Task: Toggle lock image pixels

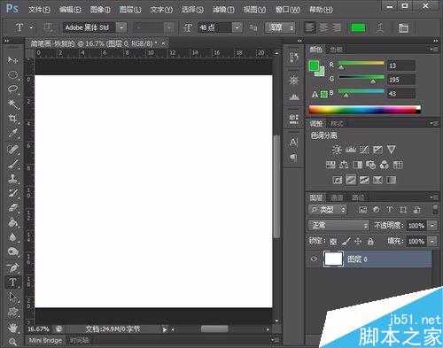Action: click(x=346, y=242)
